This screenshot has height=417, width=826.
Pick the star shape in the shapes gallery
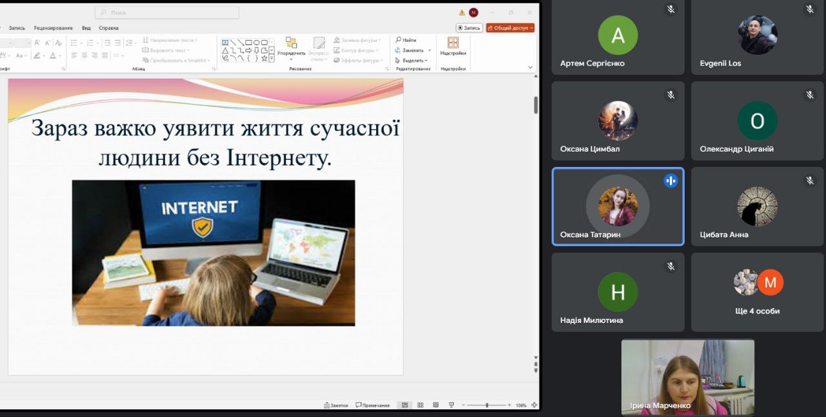point(264,59)
